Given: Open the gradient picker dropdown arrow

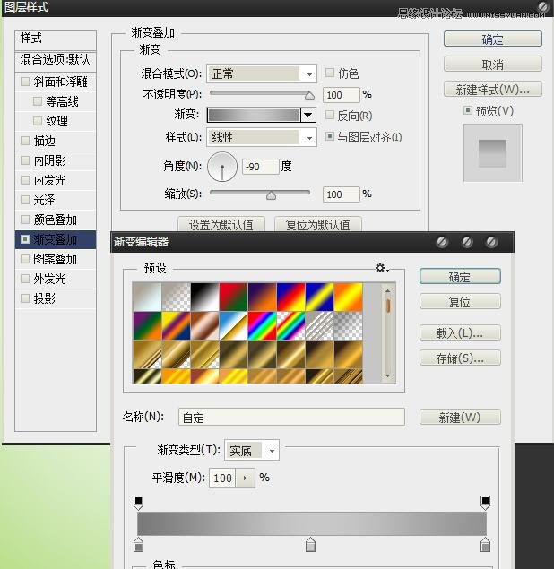Looking at the screenshot, I should 308,115.
